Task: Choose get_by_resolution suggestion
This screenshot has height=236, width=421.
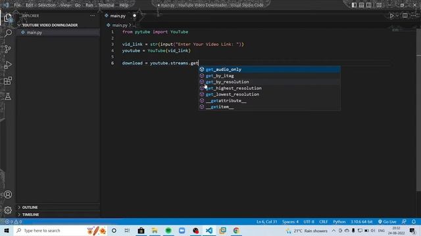Action: [269, 82]
